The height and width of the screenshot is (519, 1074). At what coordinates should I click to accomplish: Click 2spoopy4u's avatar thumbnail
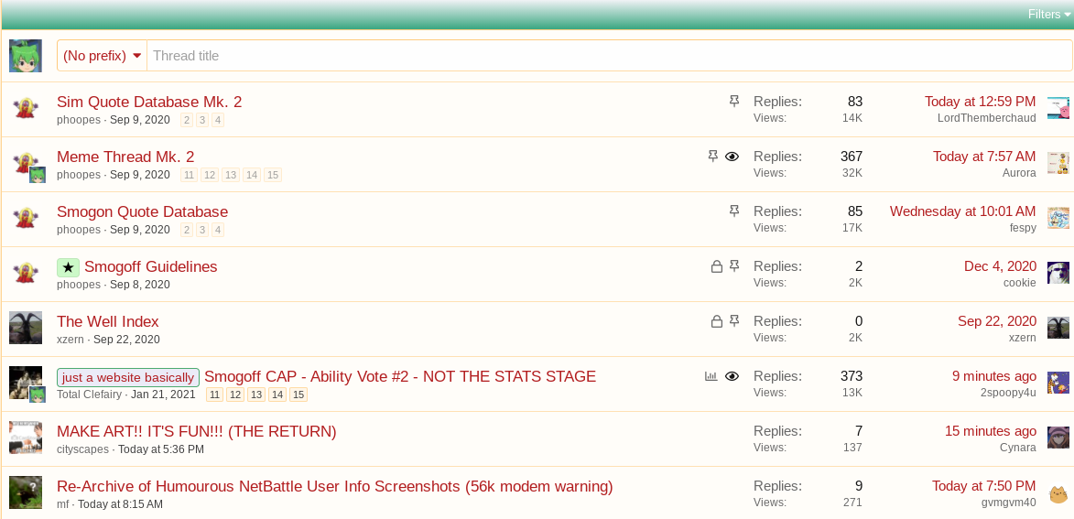point(1058,383)
